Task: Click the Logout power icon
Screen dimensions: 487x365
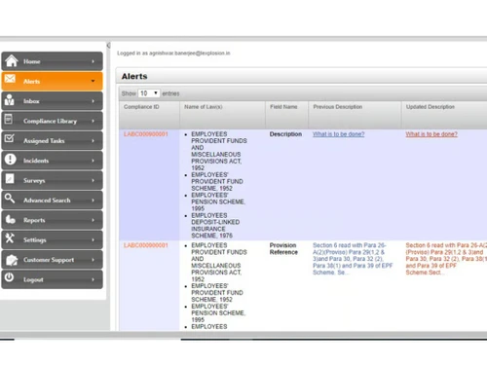Action: [9, 277]
